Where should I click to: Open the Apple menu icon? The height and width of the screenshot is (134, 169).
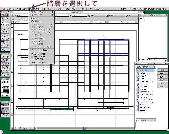tap(4, 9)
